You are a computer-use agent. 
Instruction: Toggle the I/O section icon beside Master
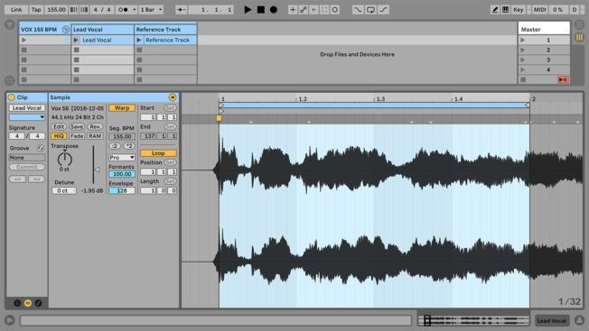point(579,24)
